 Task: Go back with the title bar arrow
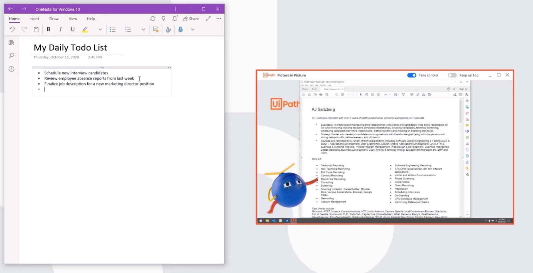coord(11,9)
